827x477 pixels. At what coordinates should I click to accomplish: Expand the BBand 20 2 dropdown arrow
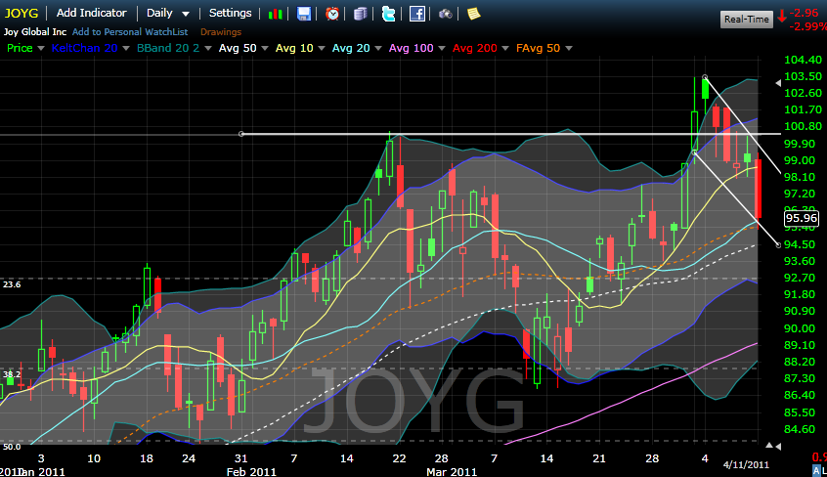(x=208, y=49)
